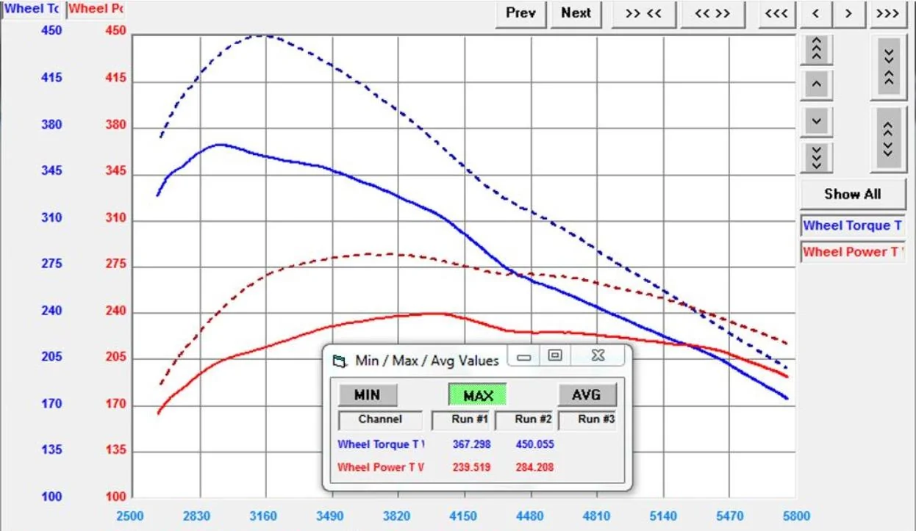Toggle the Wheel Torque channel in the legend
This screenshot has height=531, width=916.
852,225
